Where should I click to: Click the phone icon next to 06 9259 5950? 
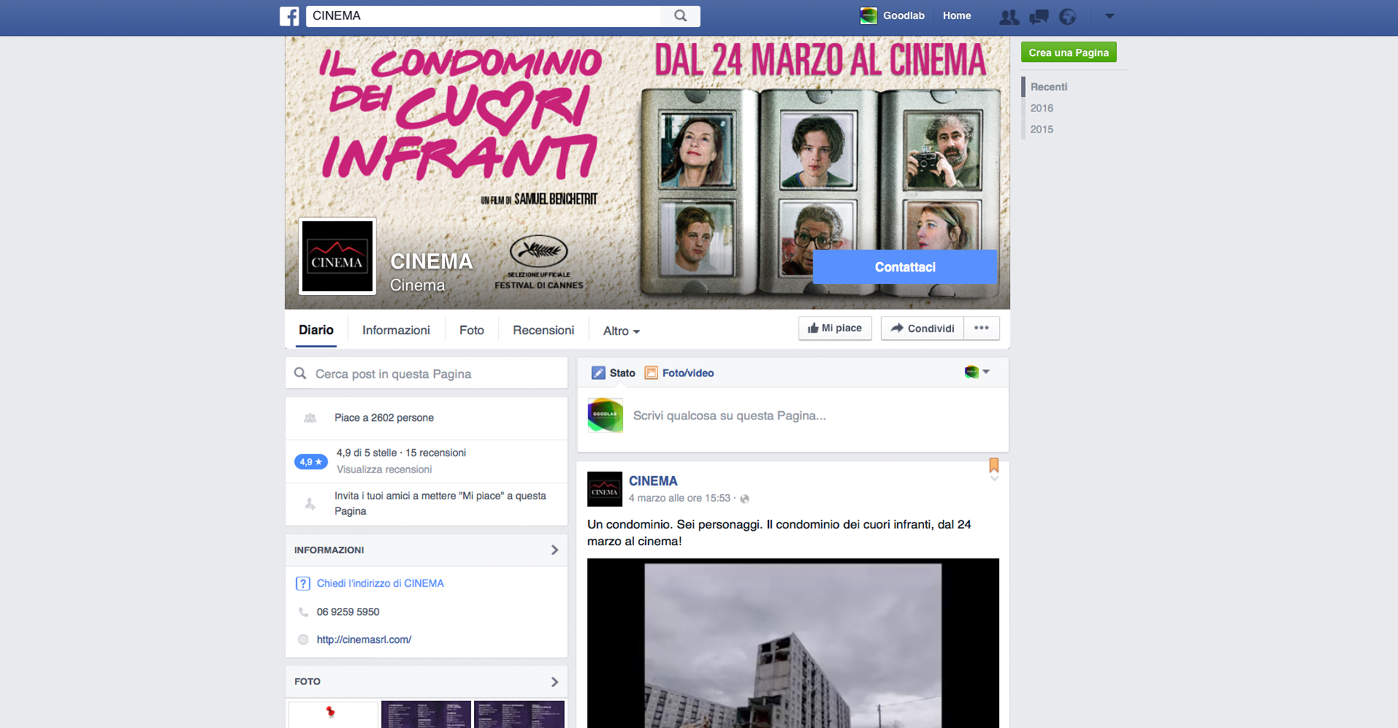303,612
